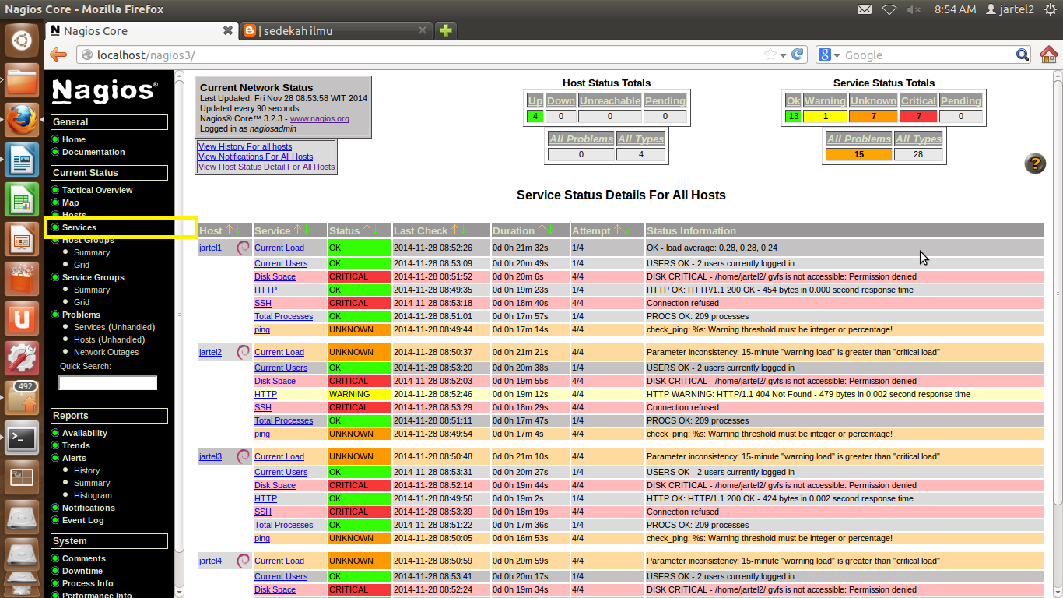The image size is (1063, 598).
Task: Click the Quick Search input field
Action: pos(108,383)
